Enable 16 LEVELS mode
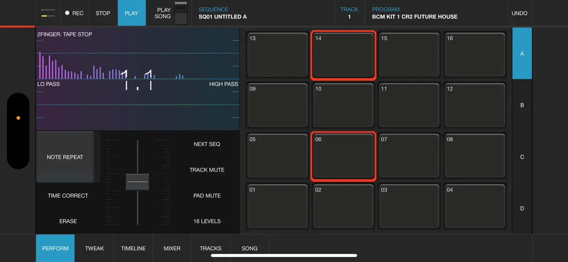The height and width of the screenshot is (262, 568). tap(207, 221)
